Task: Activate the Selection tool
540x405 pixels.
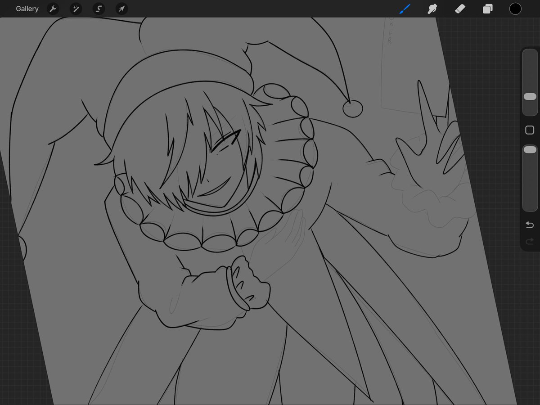Action: pos(99,9)
